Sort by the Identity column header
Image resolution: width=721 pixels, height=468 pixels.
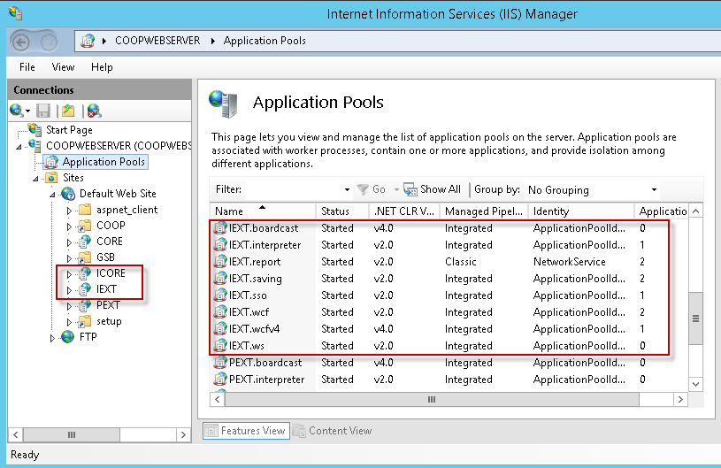[580, 211]
